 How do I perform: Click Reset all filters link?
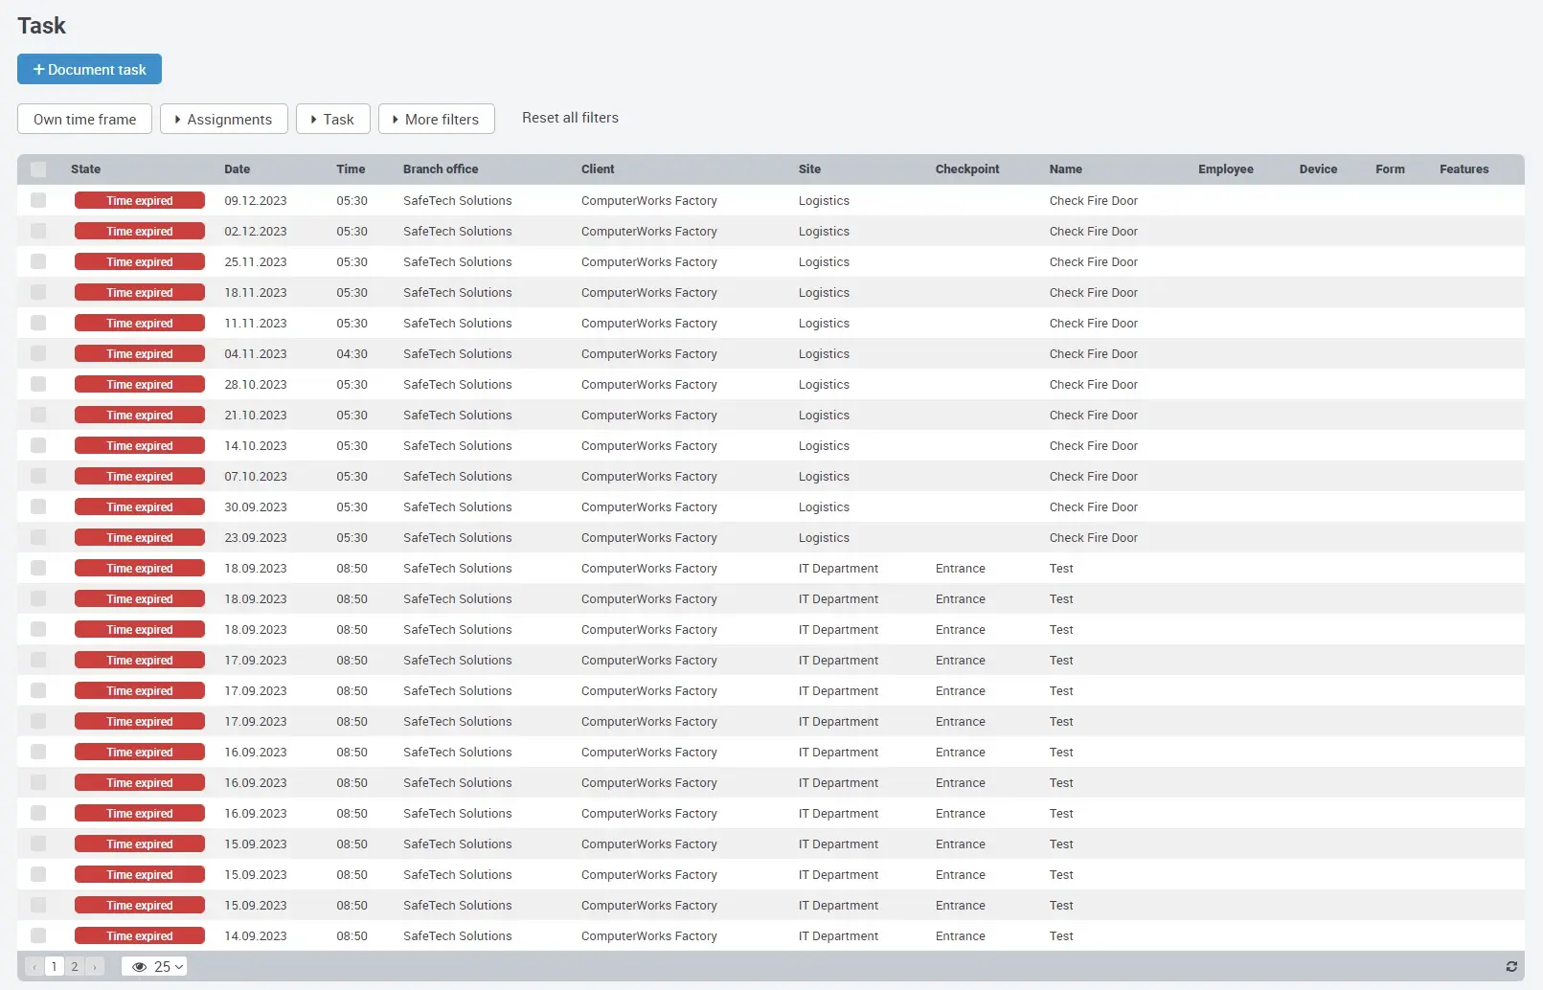[570, 118]
